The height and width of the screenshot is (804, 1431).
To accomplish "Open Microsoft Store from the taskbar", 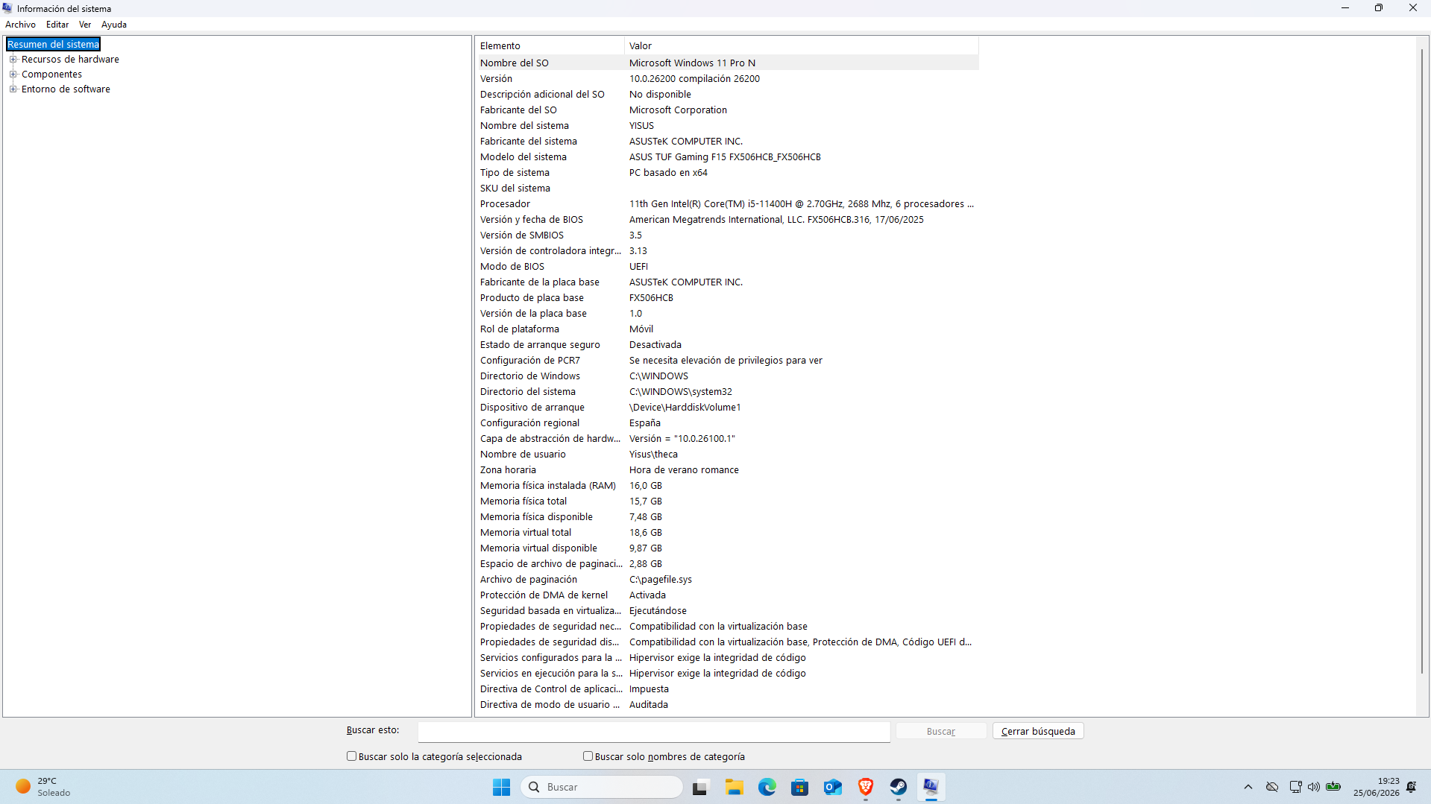I will pos(800,787).
